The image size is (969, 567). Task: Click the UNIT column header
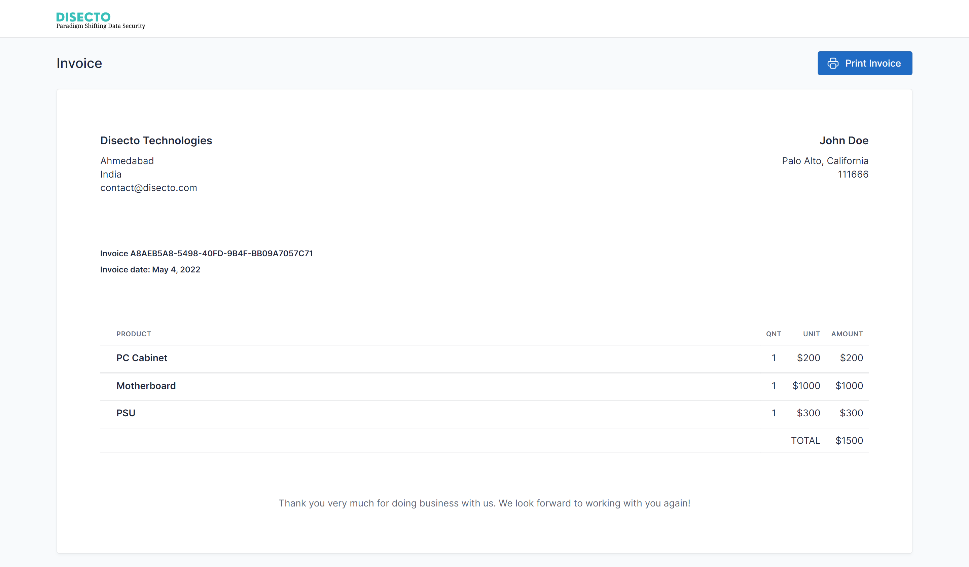click(x=811, y=334)
